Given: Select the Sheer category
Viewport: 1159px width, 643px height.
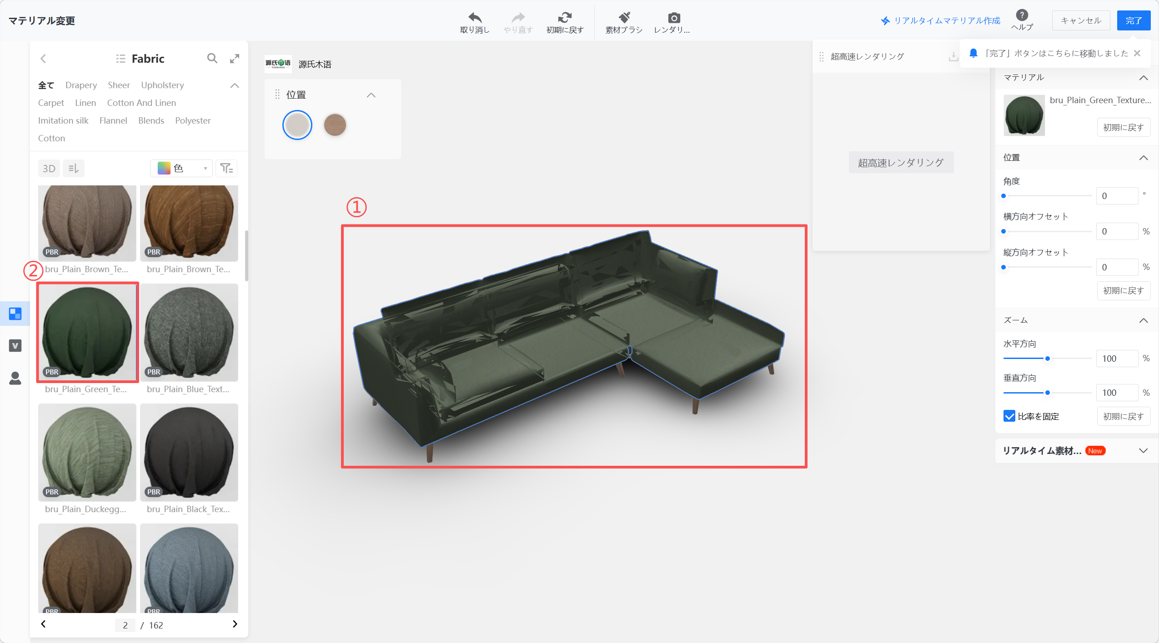Looking at the screenshot, I should (x=119, y=85).
